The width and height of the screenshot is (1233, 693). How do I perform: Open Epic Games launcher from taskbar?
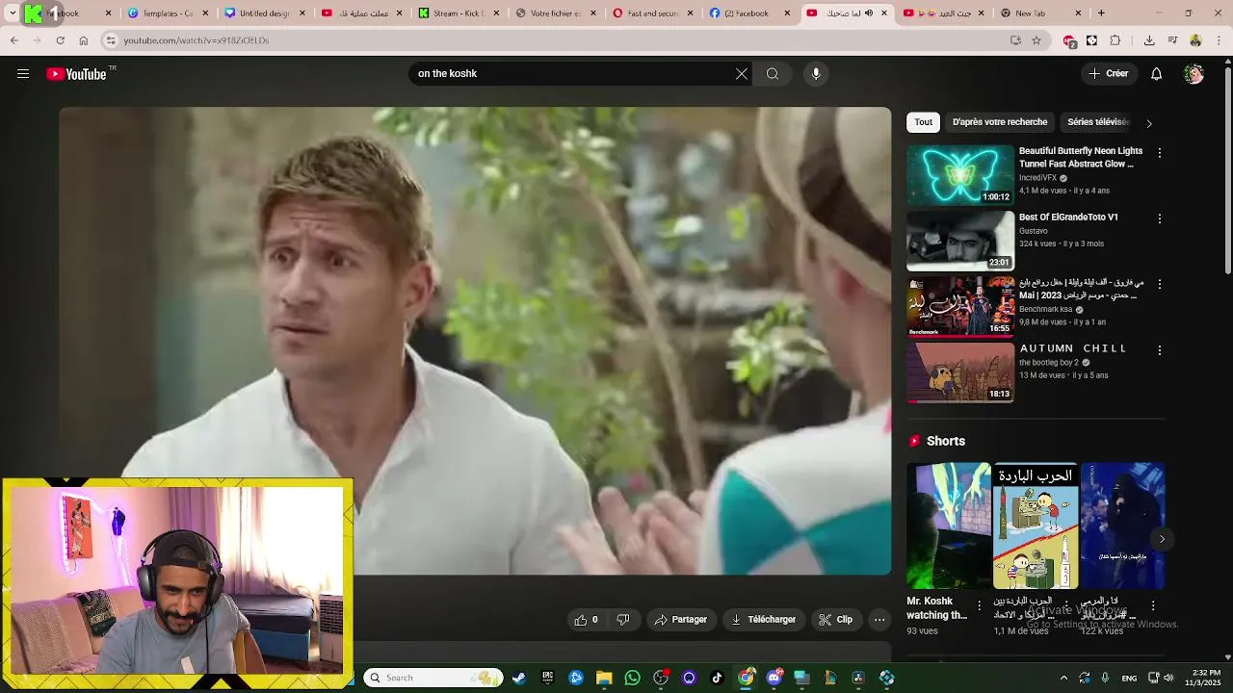click(547, 678)
